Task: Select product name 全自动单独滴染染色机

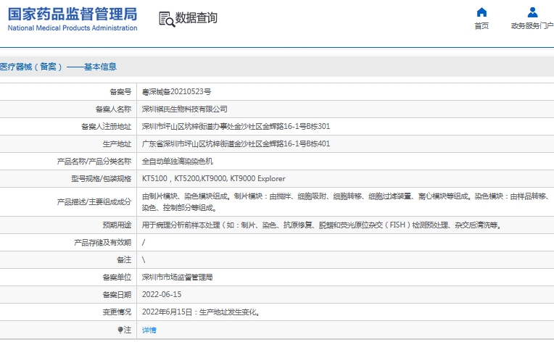Action: [x=178, y=162]
